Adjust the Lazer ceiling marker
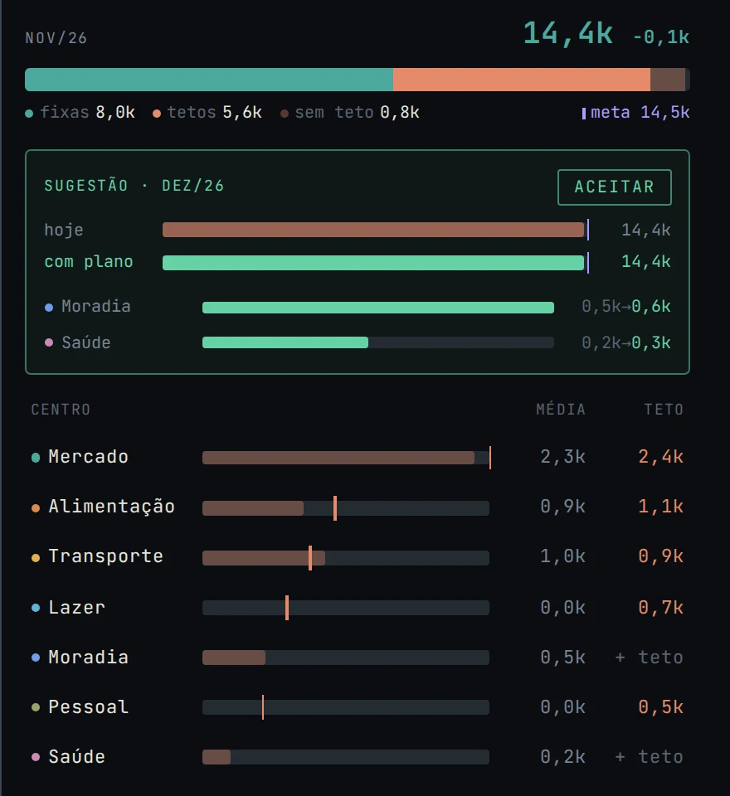The height and width of the screenshot is (796, 730). click(x=287, y=608)
